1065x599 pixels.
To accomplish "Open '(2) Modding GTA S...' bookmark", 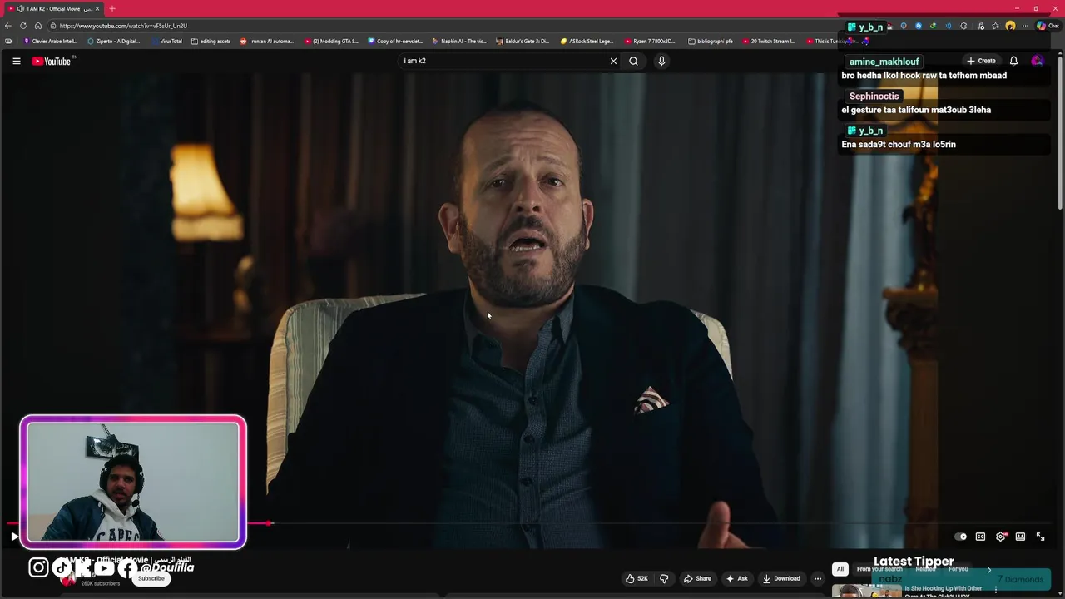I will click(331, 41).
